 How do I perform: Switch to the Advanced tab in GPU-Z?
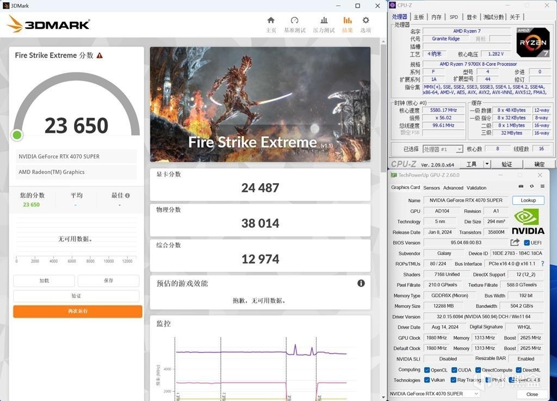click(x=453, y=188)
